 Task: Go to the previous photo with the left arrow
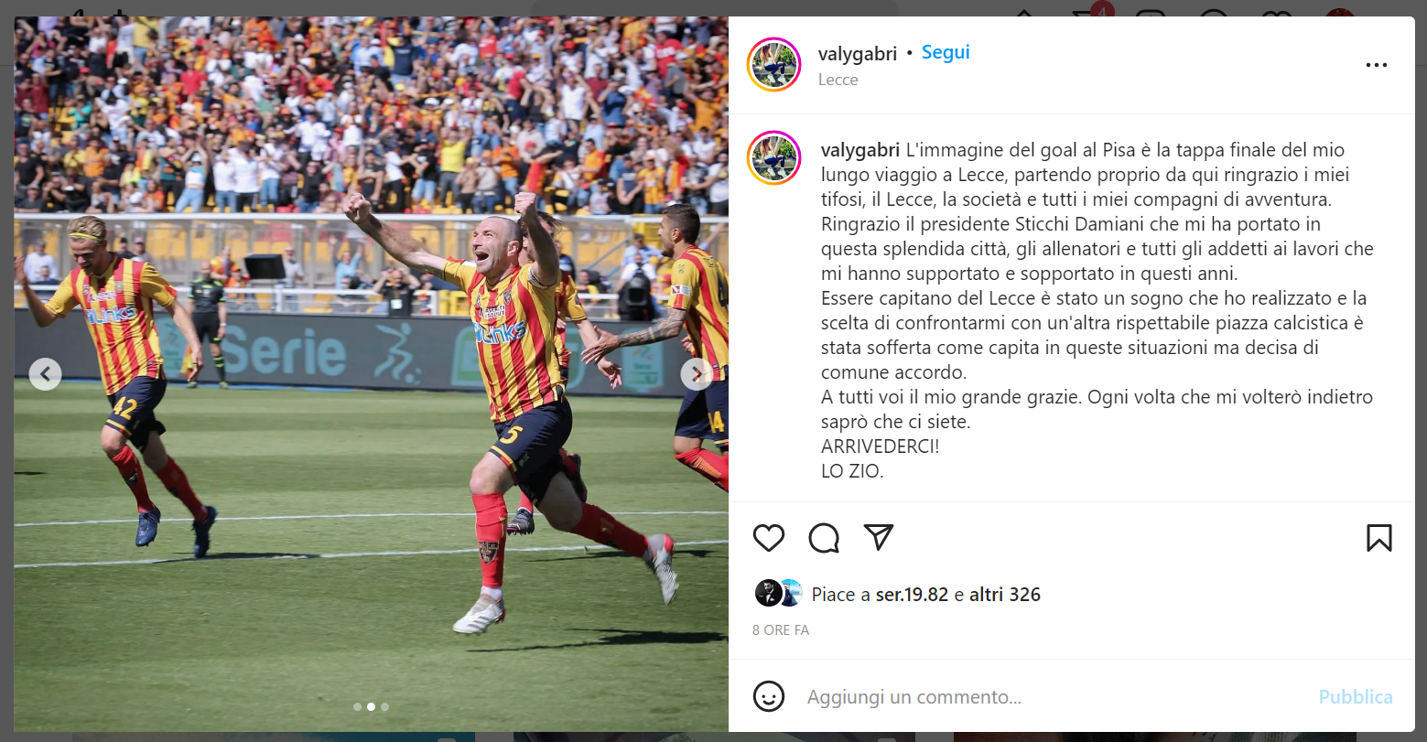[x=45, y=373]
